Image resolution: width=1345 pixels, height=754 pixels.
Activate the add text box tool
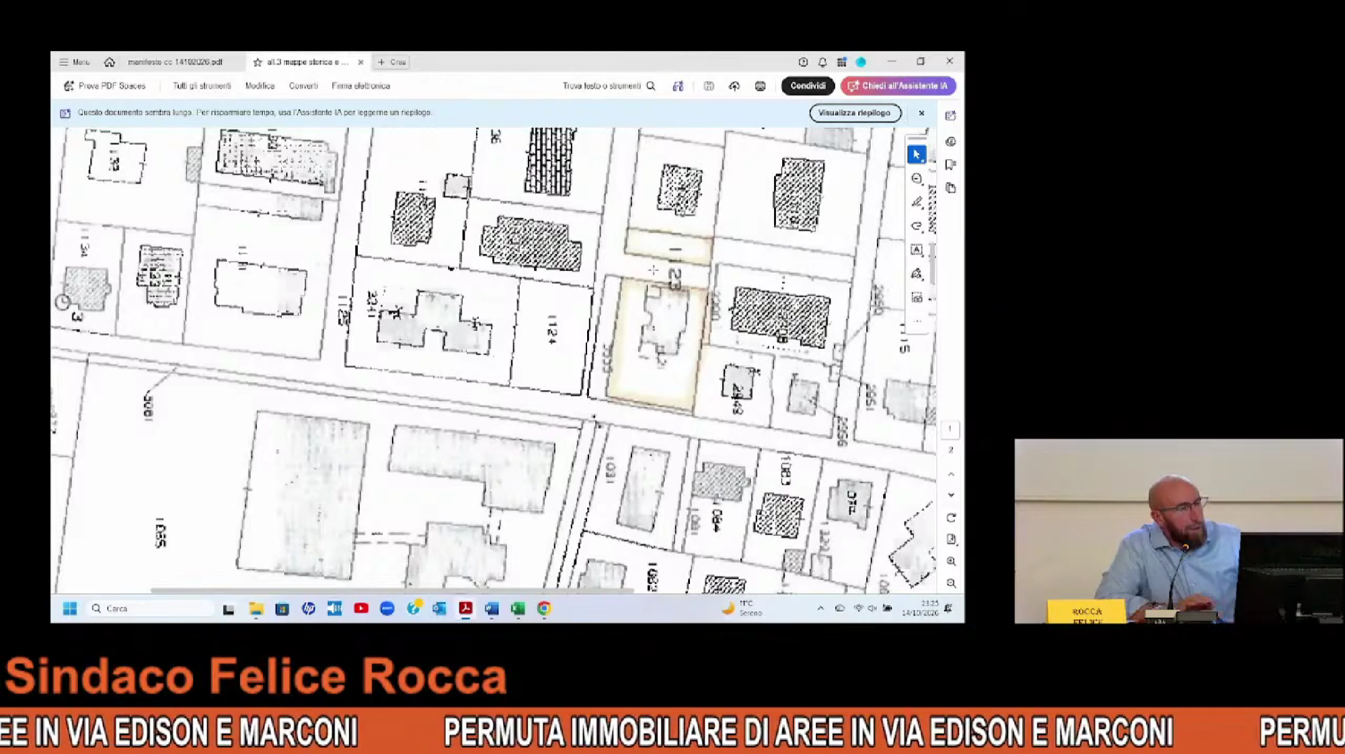[x=917, y=250]
